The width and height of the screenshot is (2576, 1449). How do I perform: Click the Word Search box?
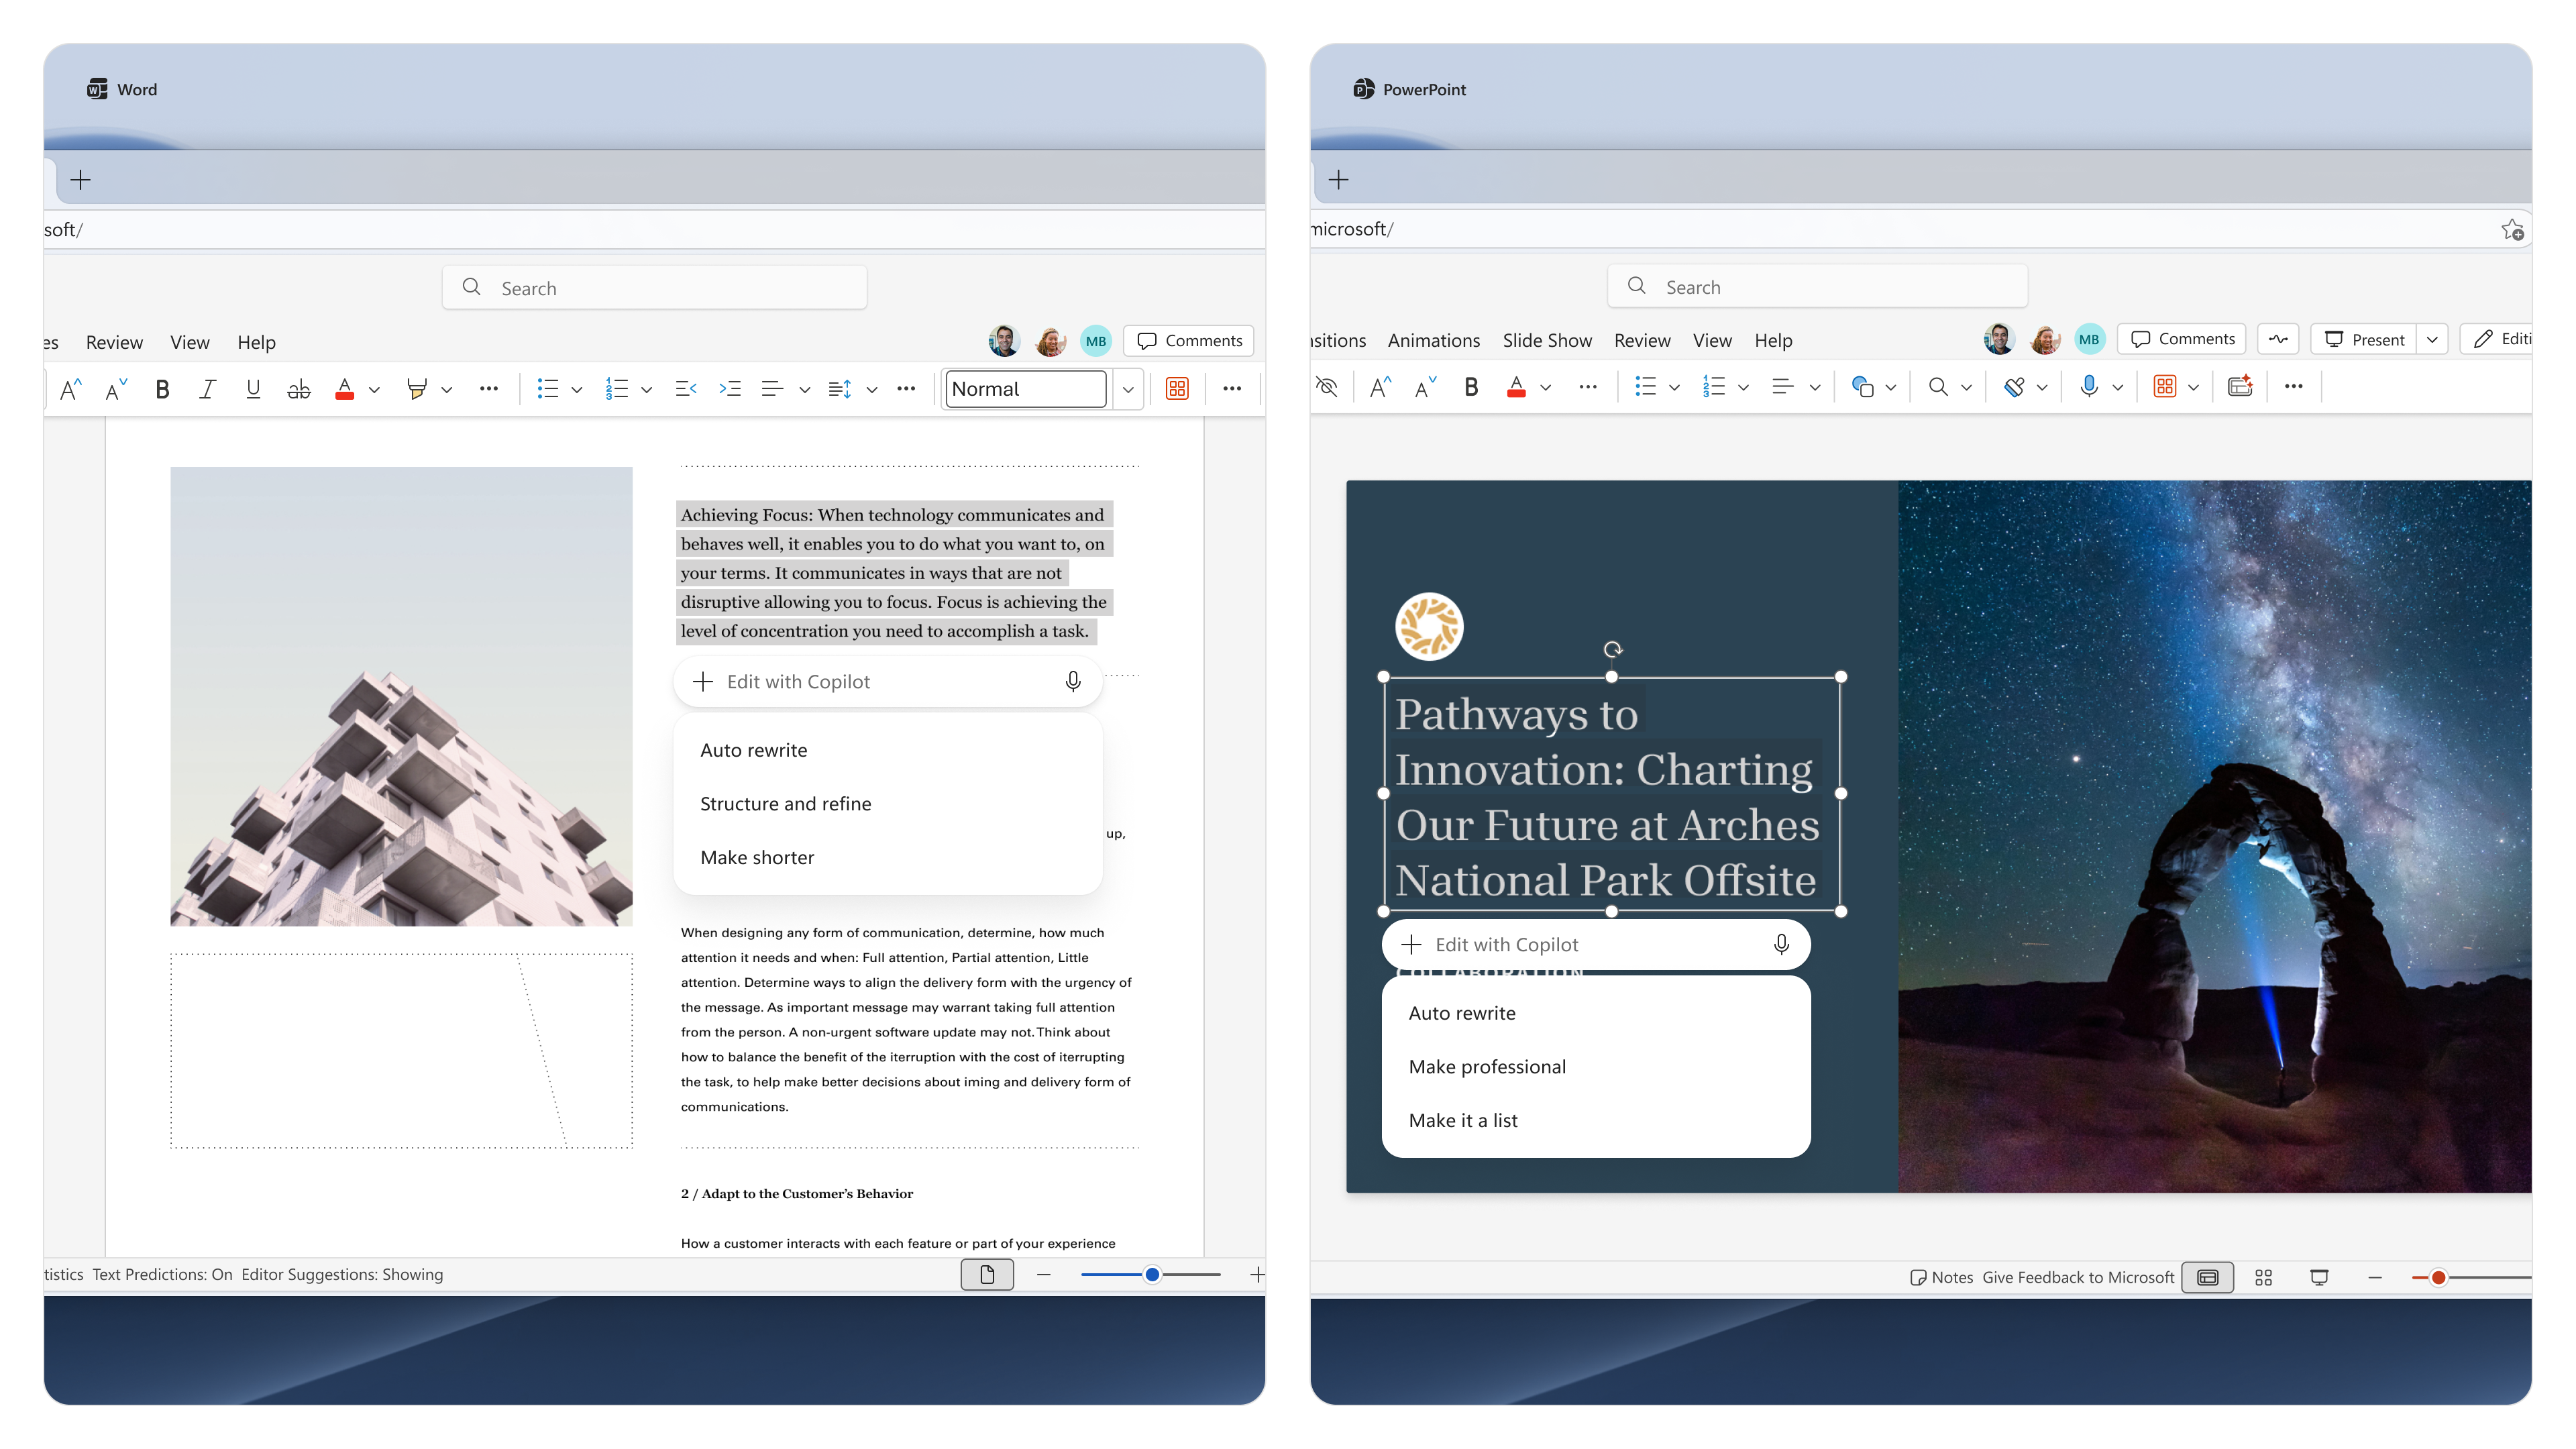click(x=654, y=288)
